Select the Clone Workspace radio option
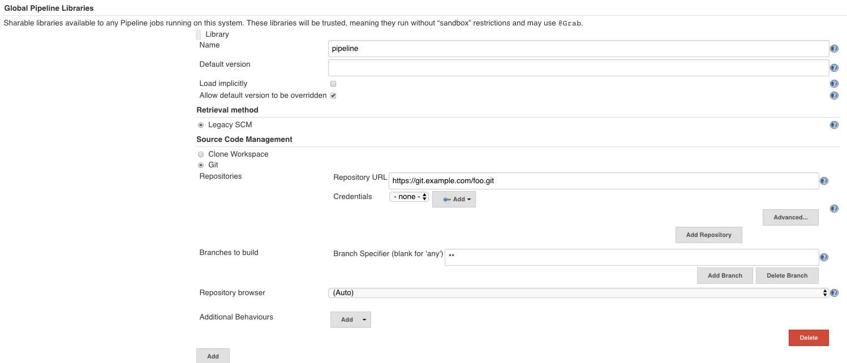Screen dimensions: 847x363 click(201, 154)
